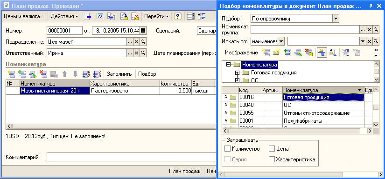
Task: Expand Готовая продукция tree node
Action: point(237,73)
